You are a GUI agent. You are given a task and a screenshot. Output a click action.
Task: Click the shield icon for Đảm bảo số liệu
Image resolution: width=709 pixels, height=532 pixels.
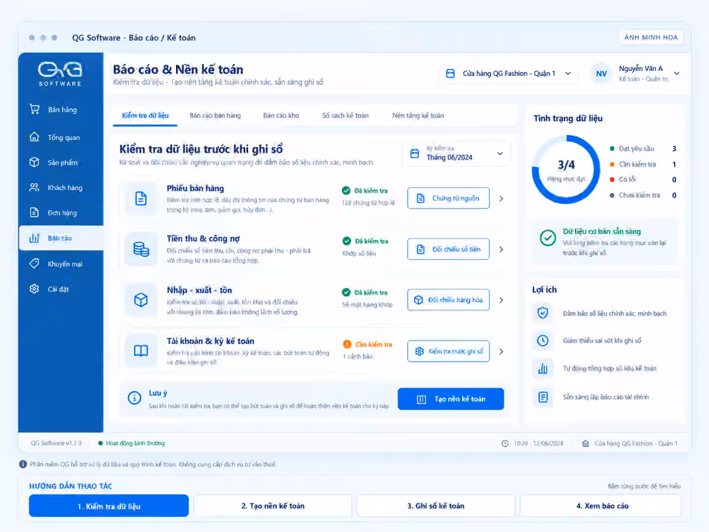[543, 313]
